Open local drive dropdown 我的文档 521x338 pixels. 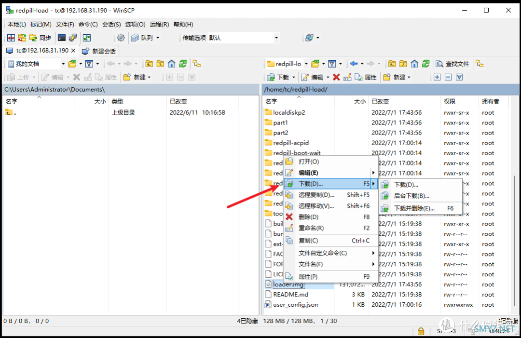tap(36, 64)
